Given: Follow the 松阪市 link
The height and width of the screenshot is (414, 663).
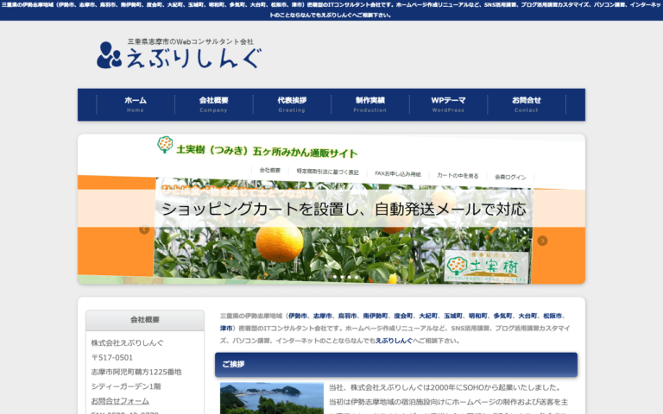Looking at the screenshot, I should pos(552,316).
